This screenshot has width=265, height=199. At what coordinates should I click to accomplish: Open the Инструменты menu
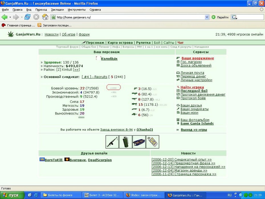coord(77,10)
